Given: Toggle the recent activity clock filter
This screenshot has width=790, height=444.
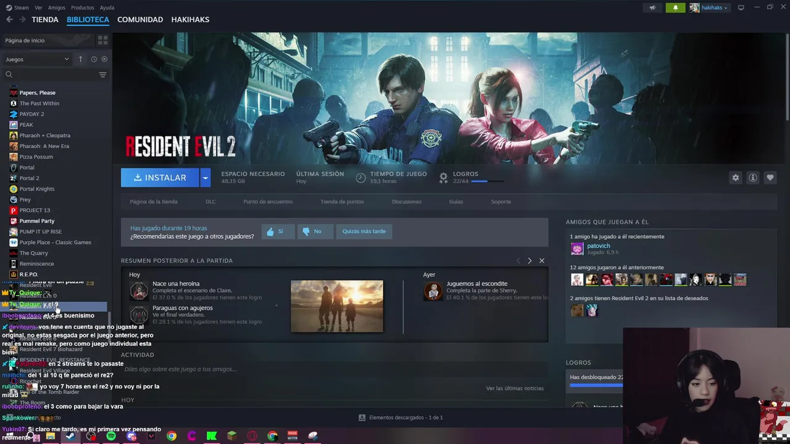Looking at the screenshot, I should pos(94,59).
